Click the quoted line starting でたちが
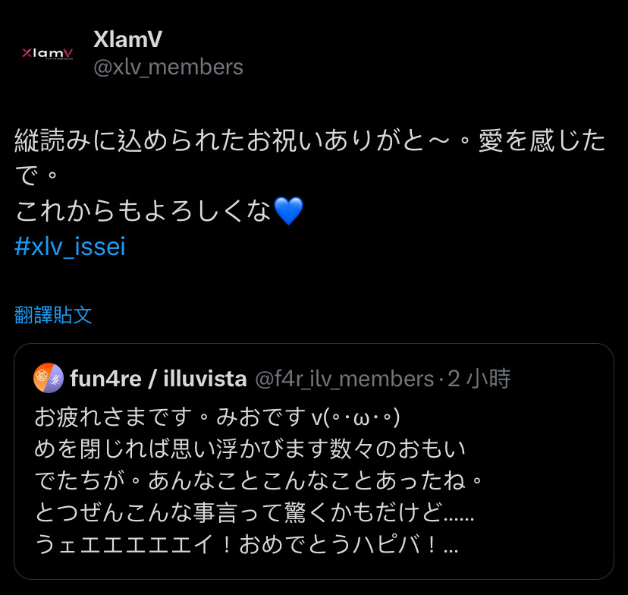The width and height of the screenshot is (628, 595). (x=259, y=481)
